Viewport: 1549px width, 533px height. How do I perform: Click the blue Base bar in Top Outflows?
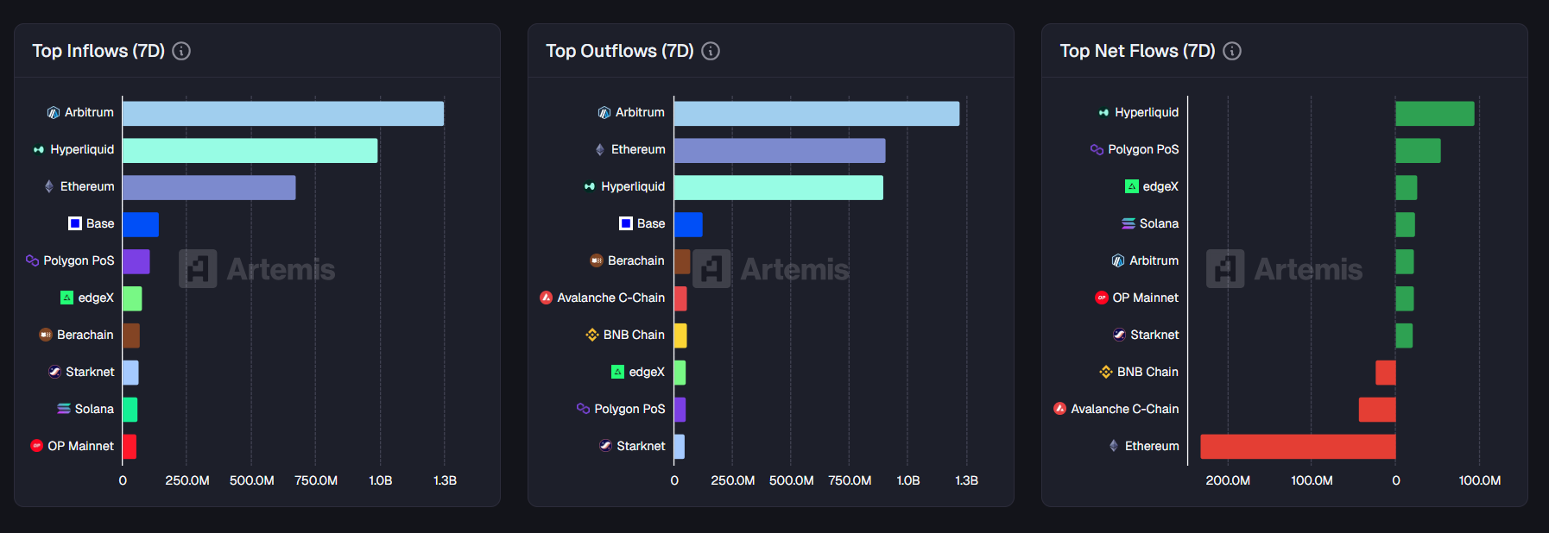688,225
